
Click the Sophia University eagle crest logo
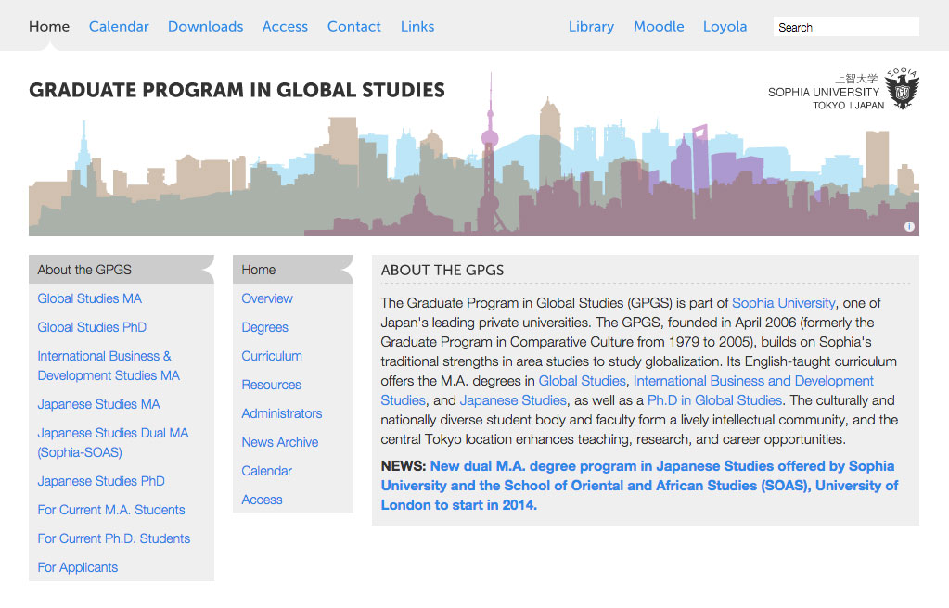click(x=902, y=88)
